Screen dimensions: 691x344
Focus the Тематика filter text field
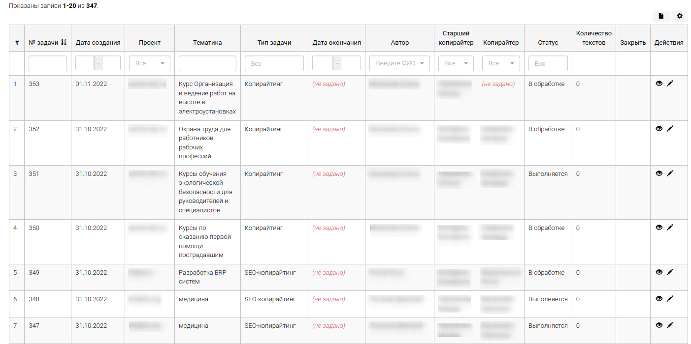[x=207, y=63]
